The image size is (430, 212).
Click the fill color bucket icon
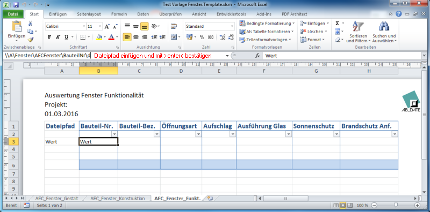99,37
